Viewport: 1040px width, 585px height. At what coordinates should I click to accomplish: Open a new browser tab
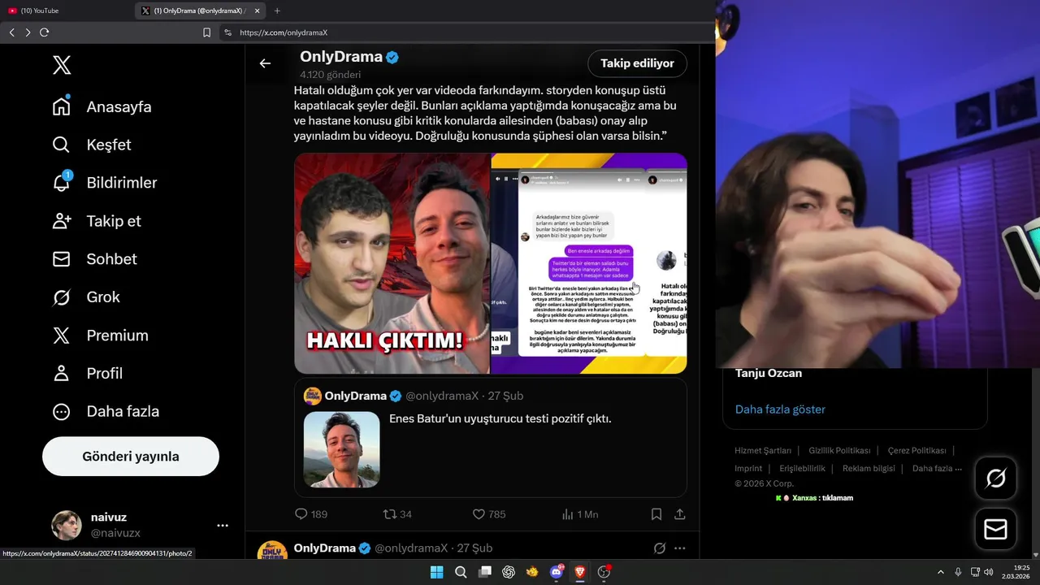tap(277, 11)
